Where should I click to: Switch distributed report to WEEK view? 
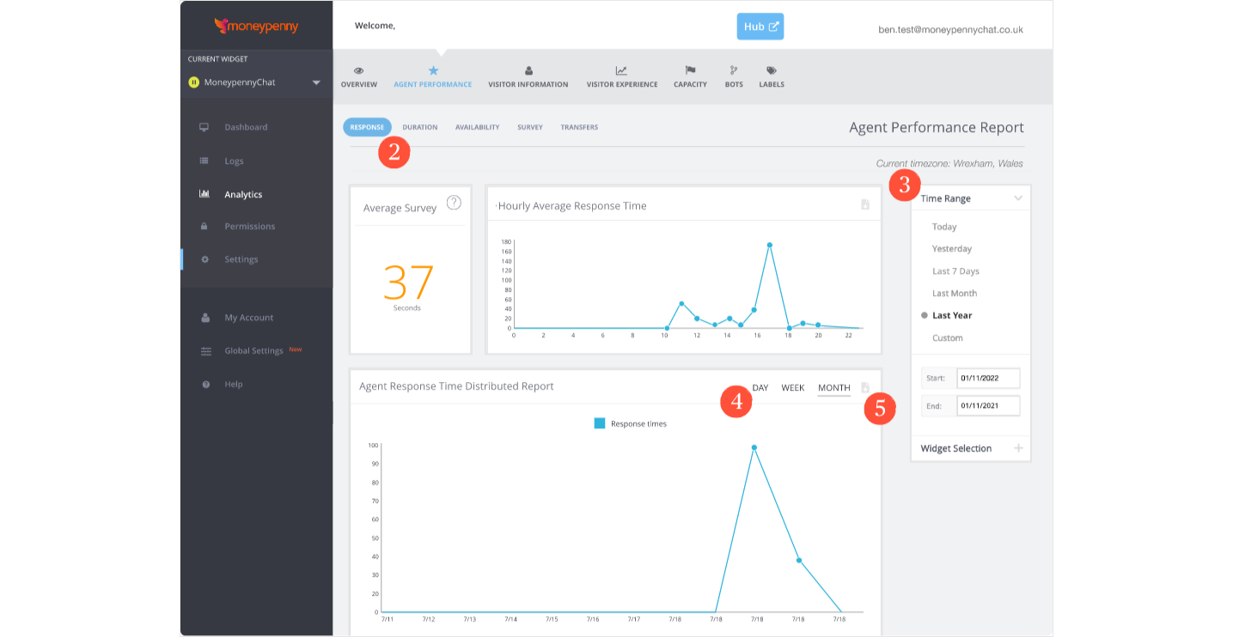click(x=792, y=387)
